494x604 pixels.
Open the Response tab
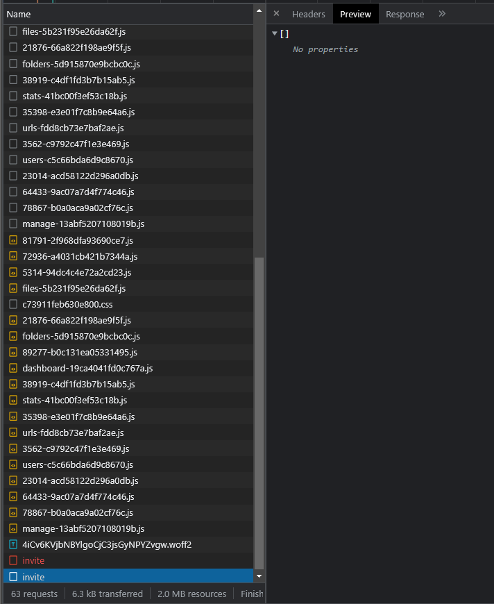404,15
